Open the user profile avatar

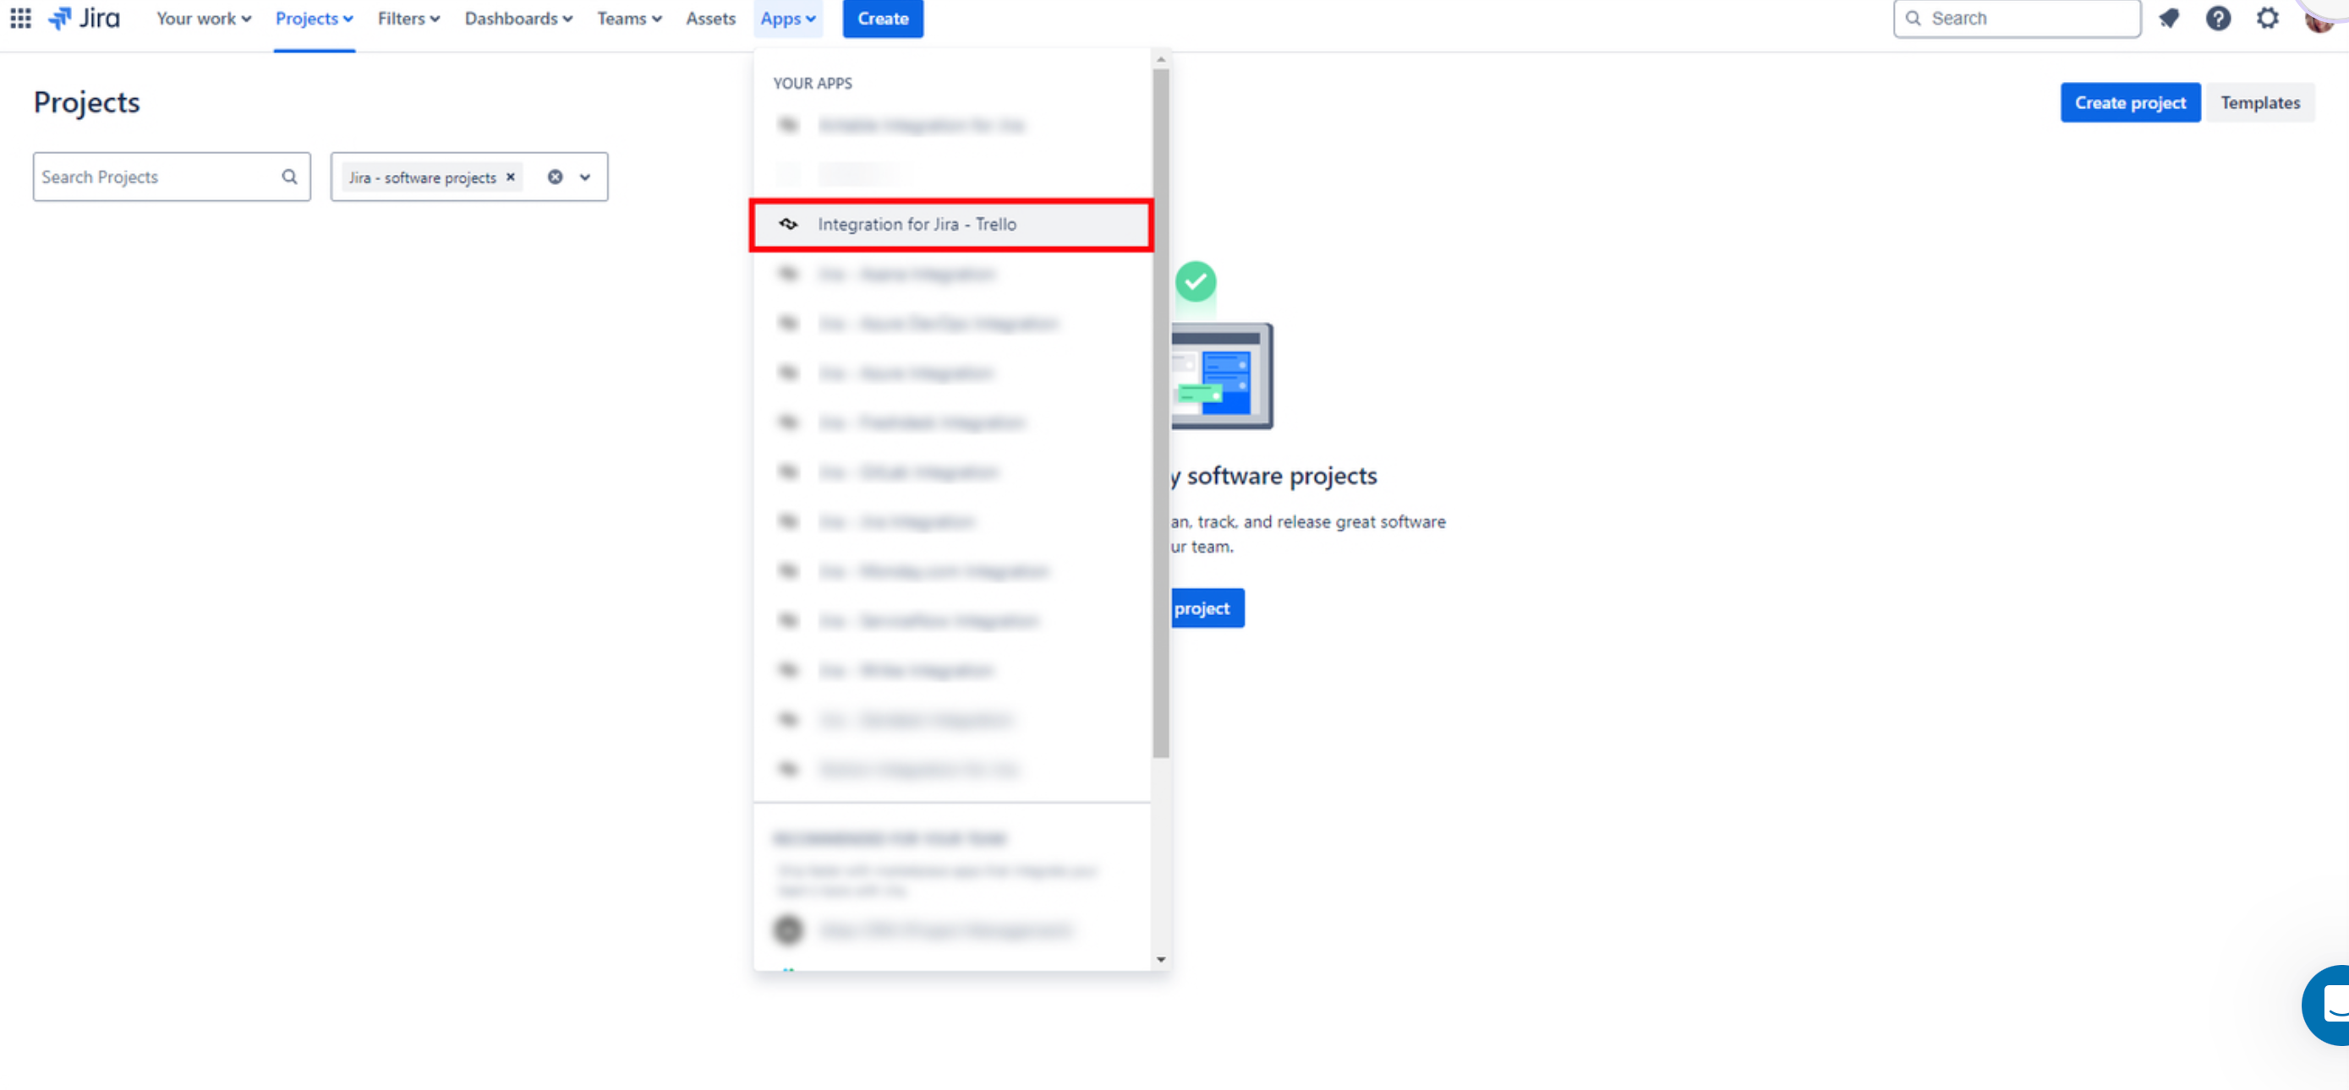pos(2322,19)
